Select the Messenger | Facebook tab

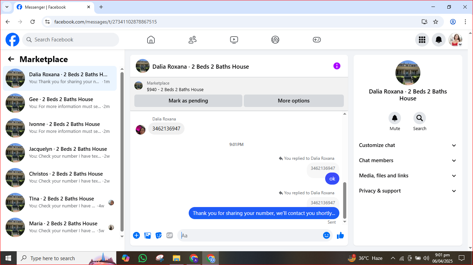[x=54, y=7]
